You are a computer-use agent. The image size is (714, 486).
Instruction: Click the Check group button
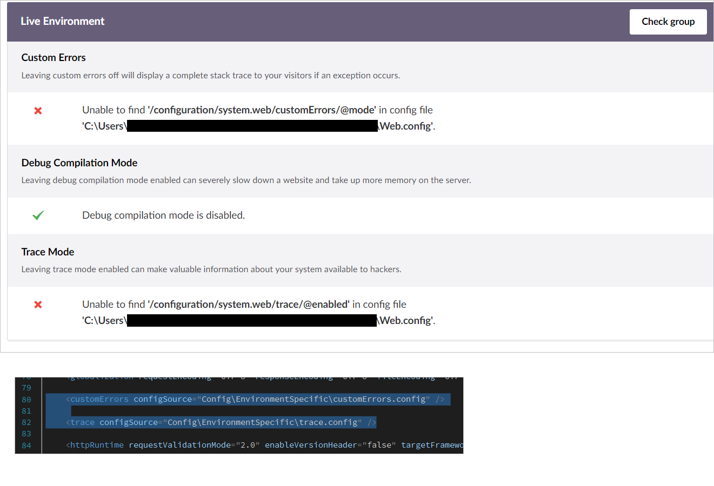click(x=668, y=22)
